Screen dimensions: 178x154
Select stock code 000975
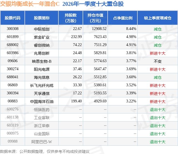point(13,133)
